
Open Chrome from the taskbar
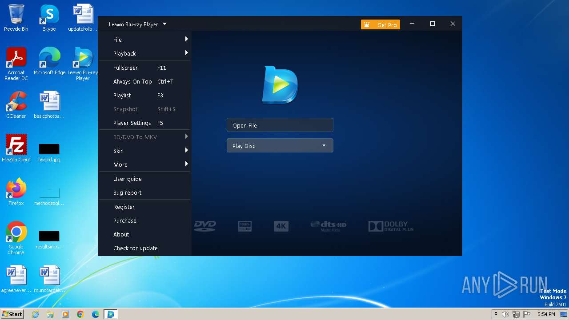click(80, 314)
